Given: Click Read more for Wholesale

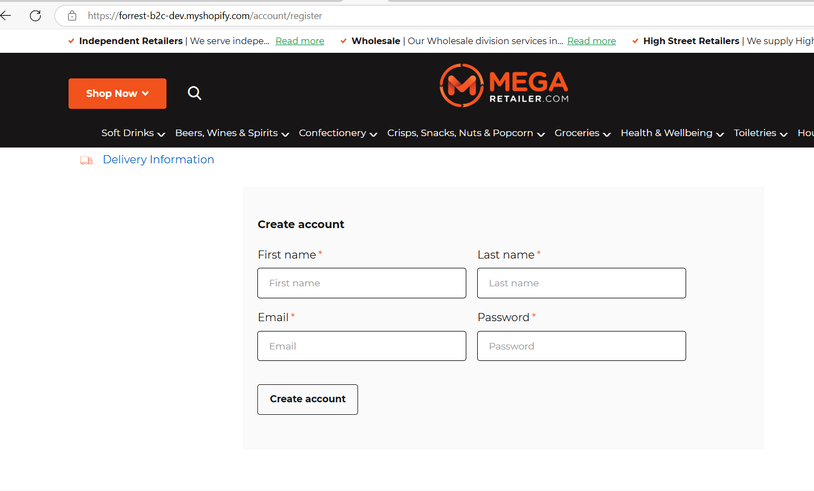Looking at the screenshot, I should point(591,41).
